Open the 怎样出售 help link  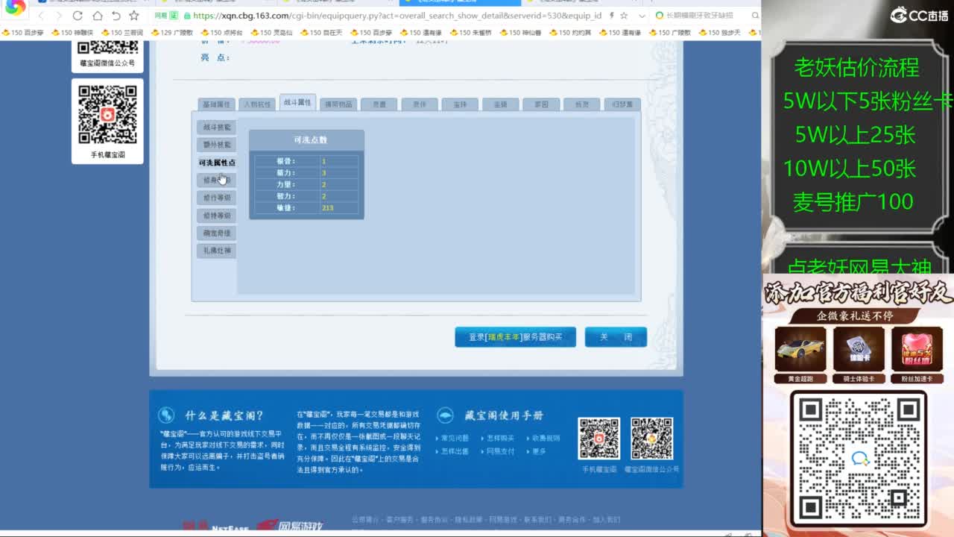pos(455,452)
